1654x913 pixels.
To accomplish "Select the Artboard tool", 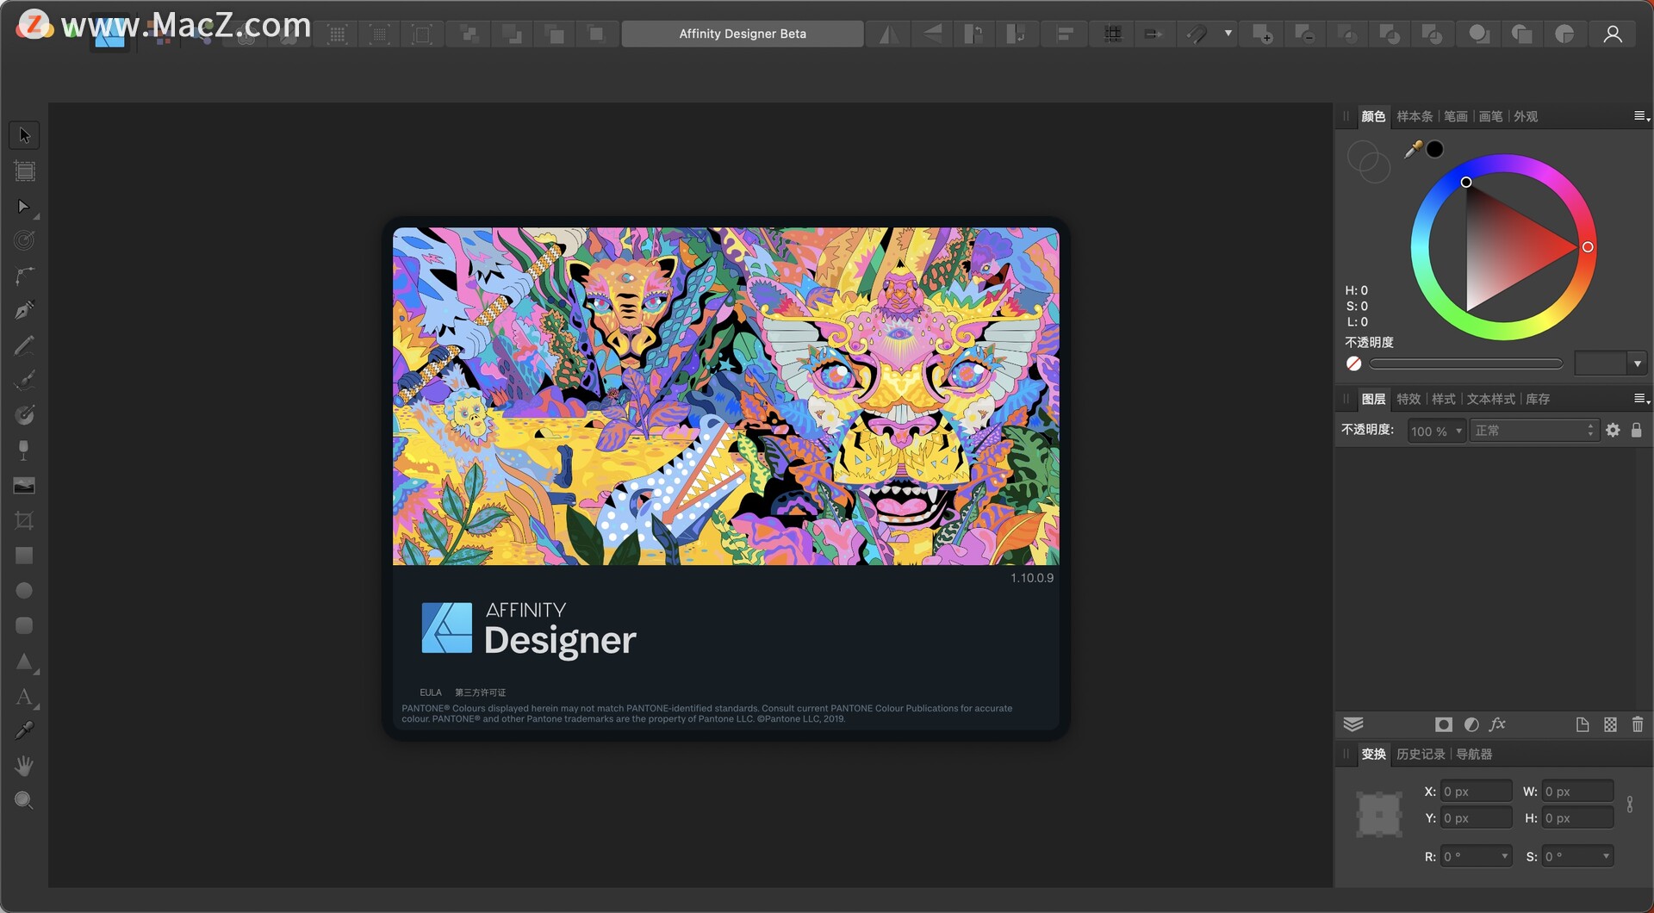I will point(24,171).
